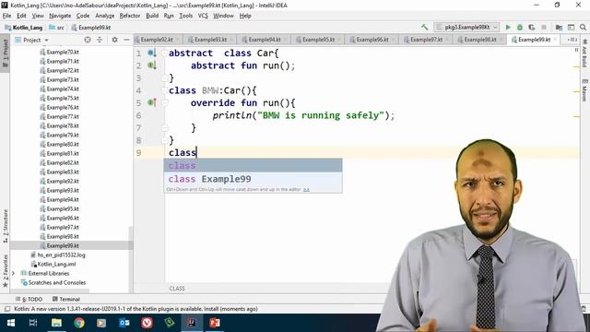This screenshot has width=590, height=332.
Task: Select Scratches and Consoles node
Action: click(53, 283)
